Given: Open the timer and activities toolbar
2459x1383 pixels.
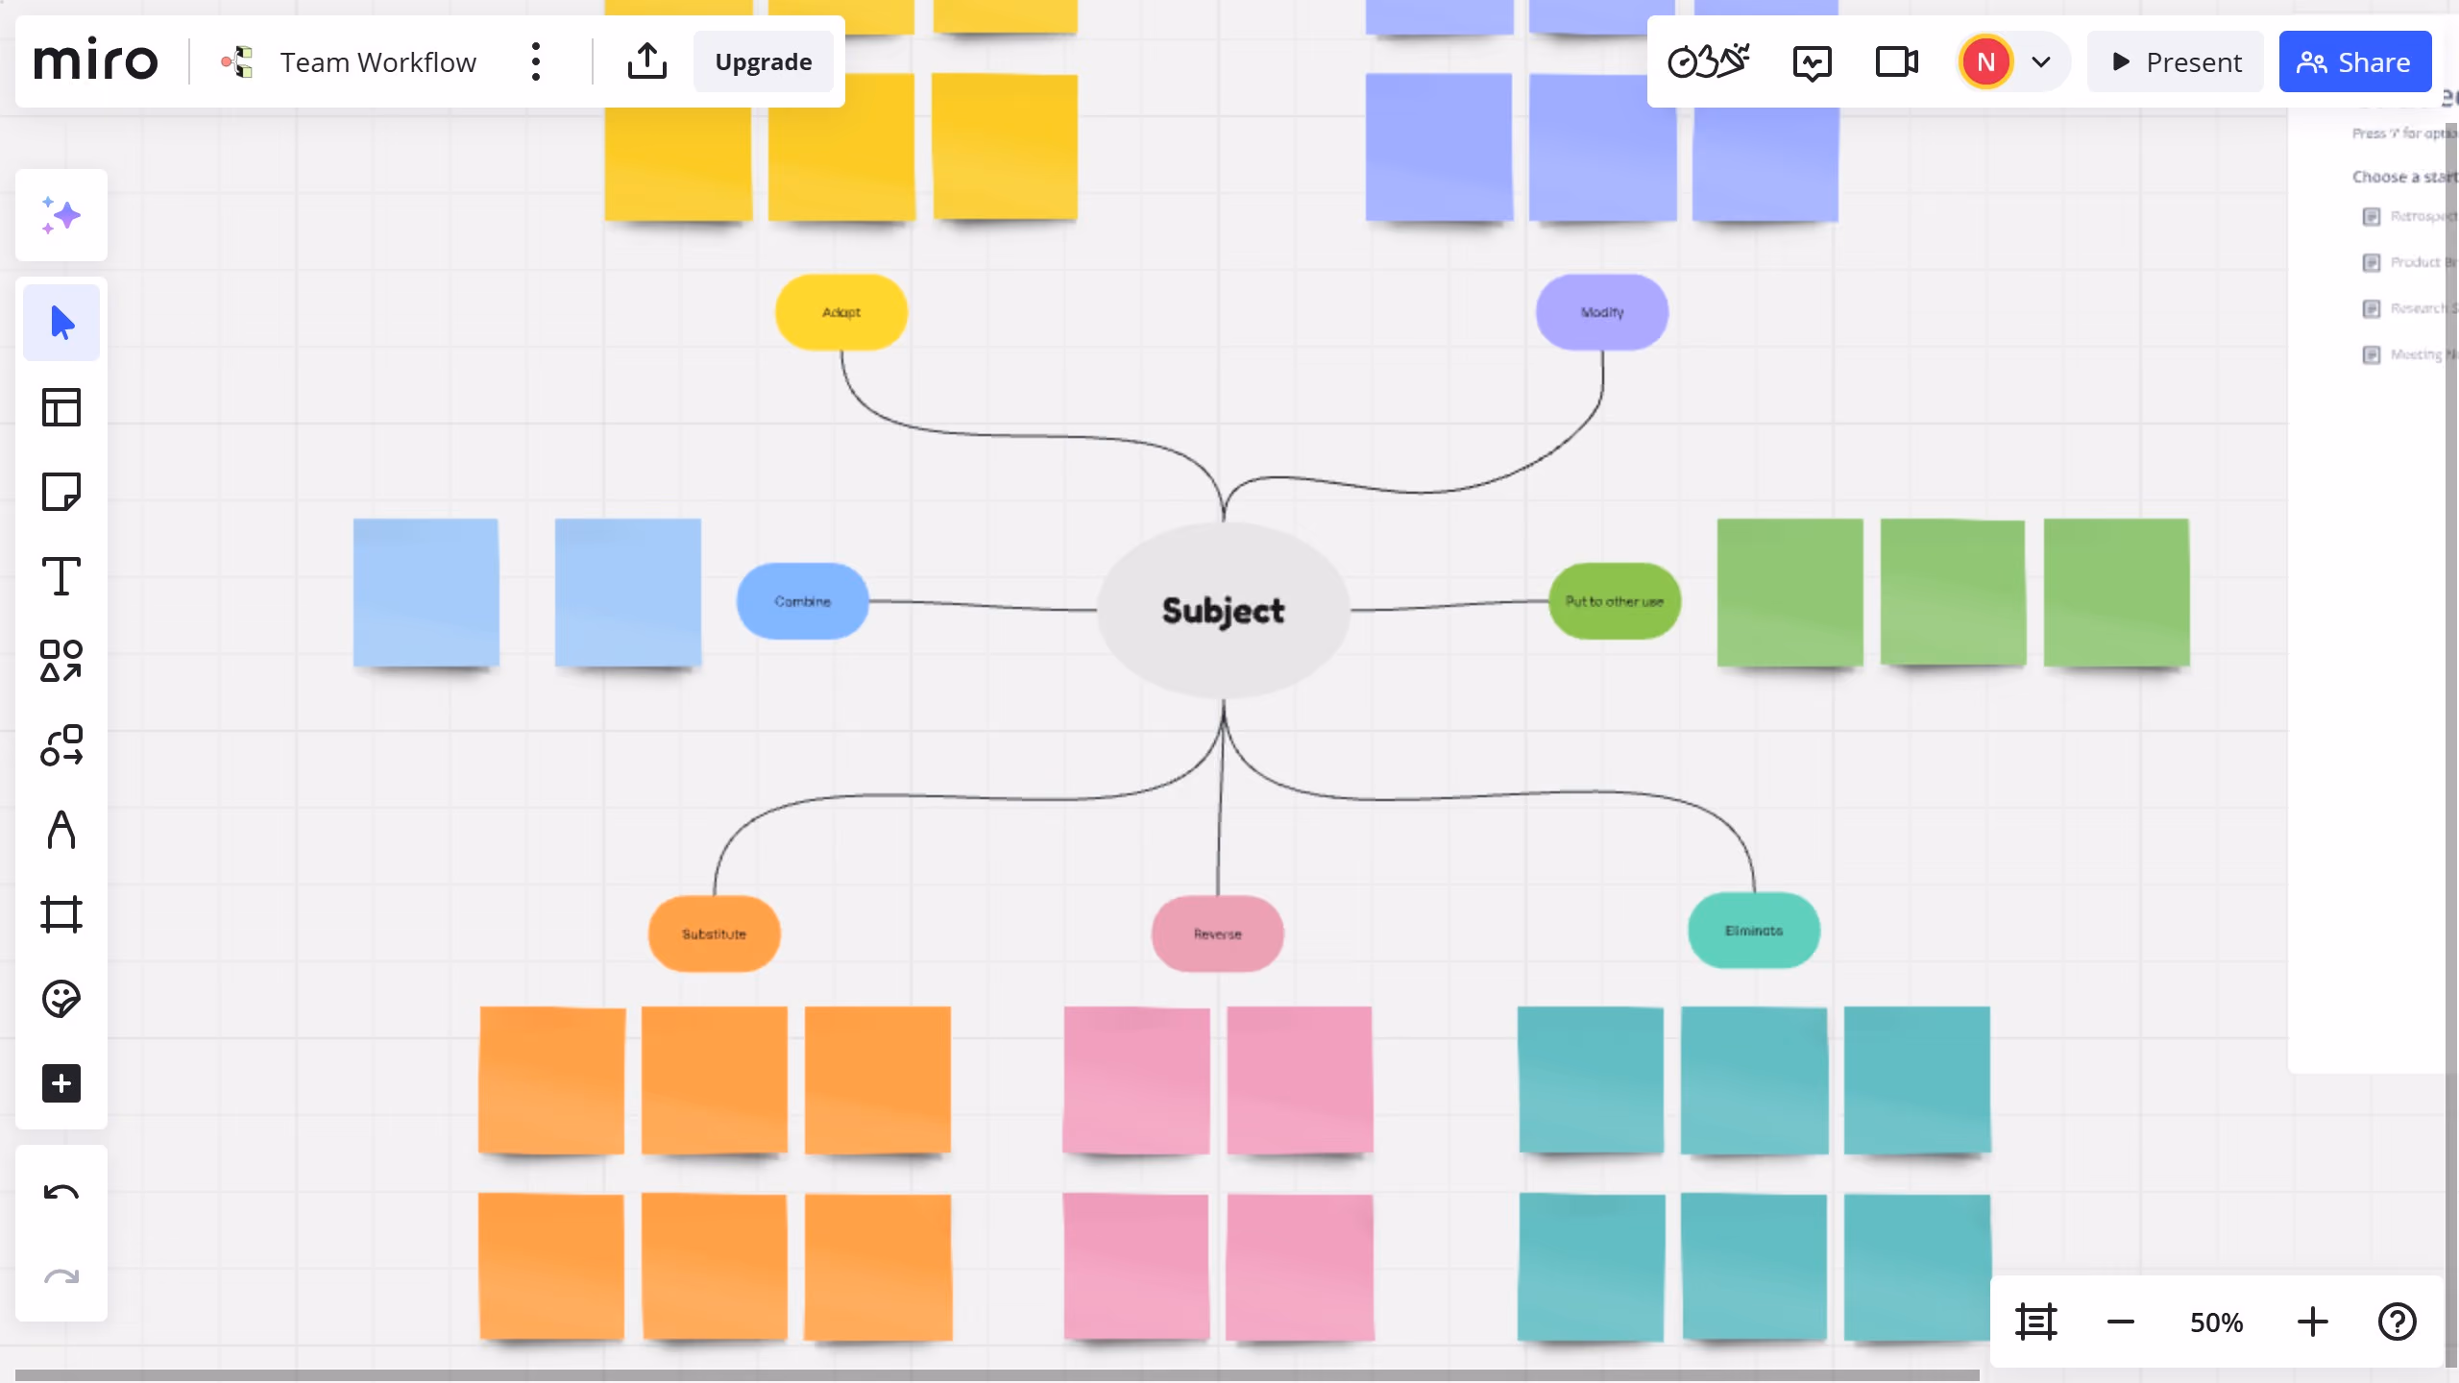Looking at the screenshot, I should (1708, 61).
